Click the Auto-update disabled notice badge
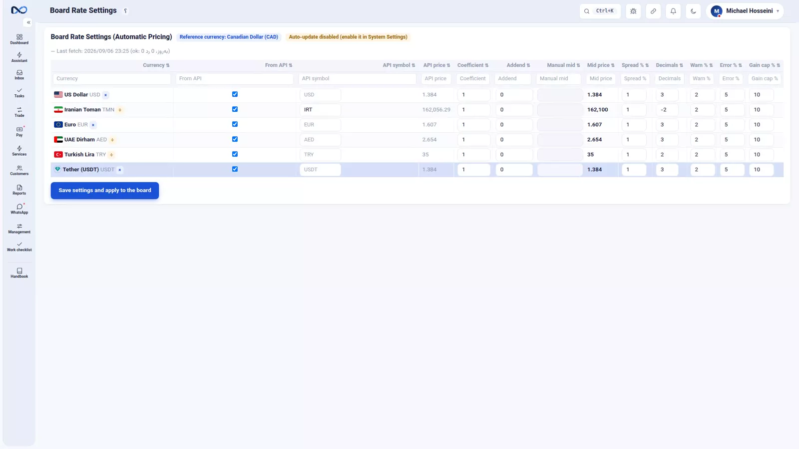The image size is (799, 449). tap(348, 37)
